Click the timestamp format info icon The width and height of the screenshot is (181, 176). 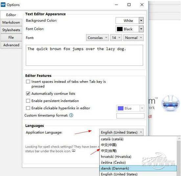pyautogui.click(x=71, y=115)
